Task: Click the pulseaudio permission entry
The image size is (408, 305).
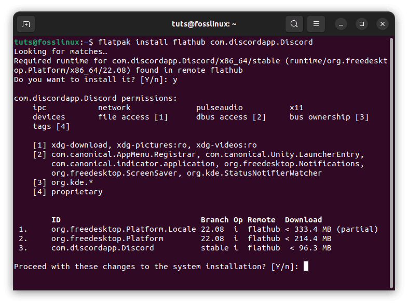Action: pyautogui.click(x=220, y=108)
